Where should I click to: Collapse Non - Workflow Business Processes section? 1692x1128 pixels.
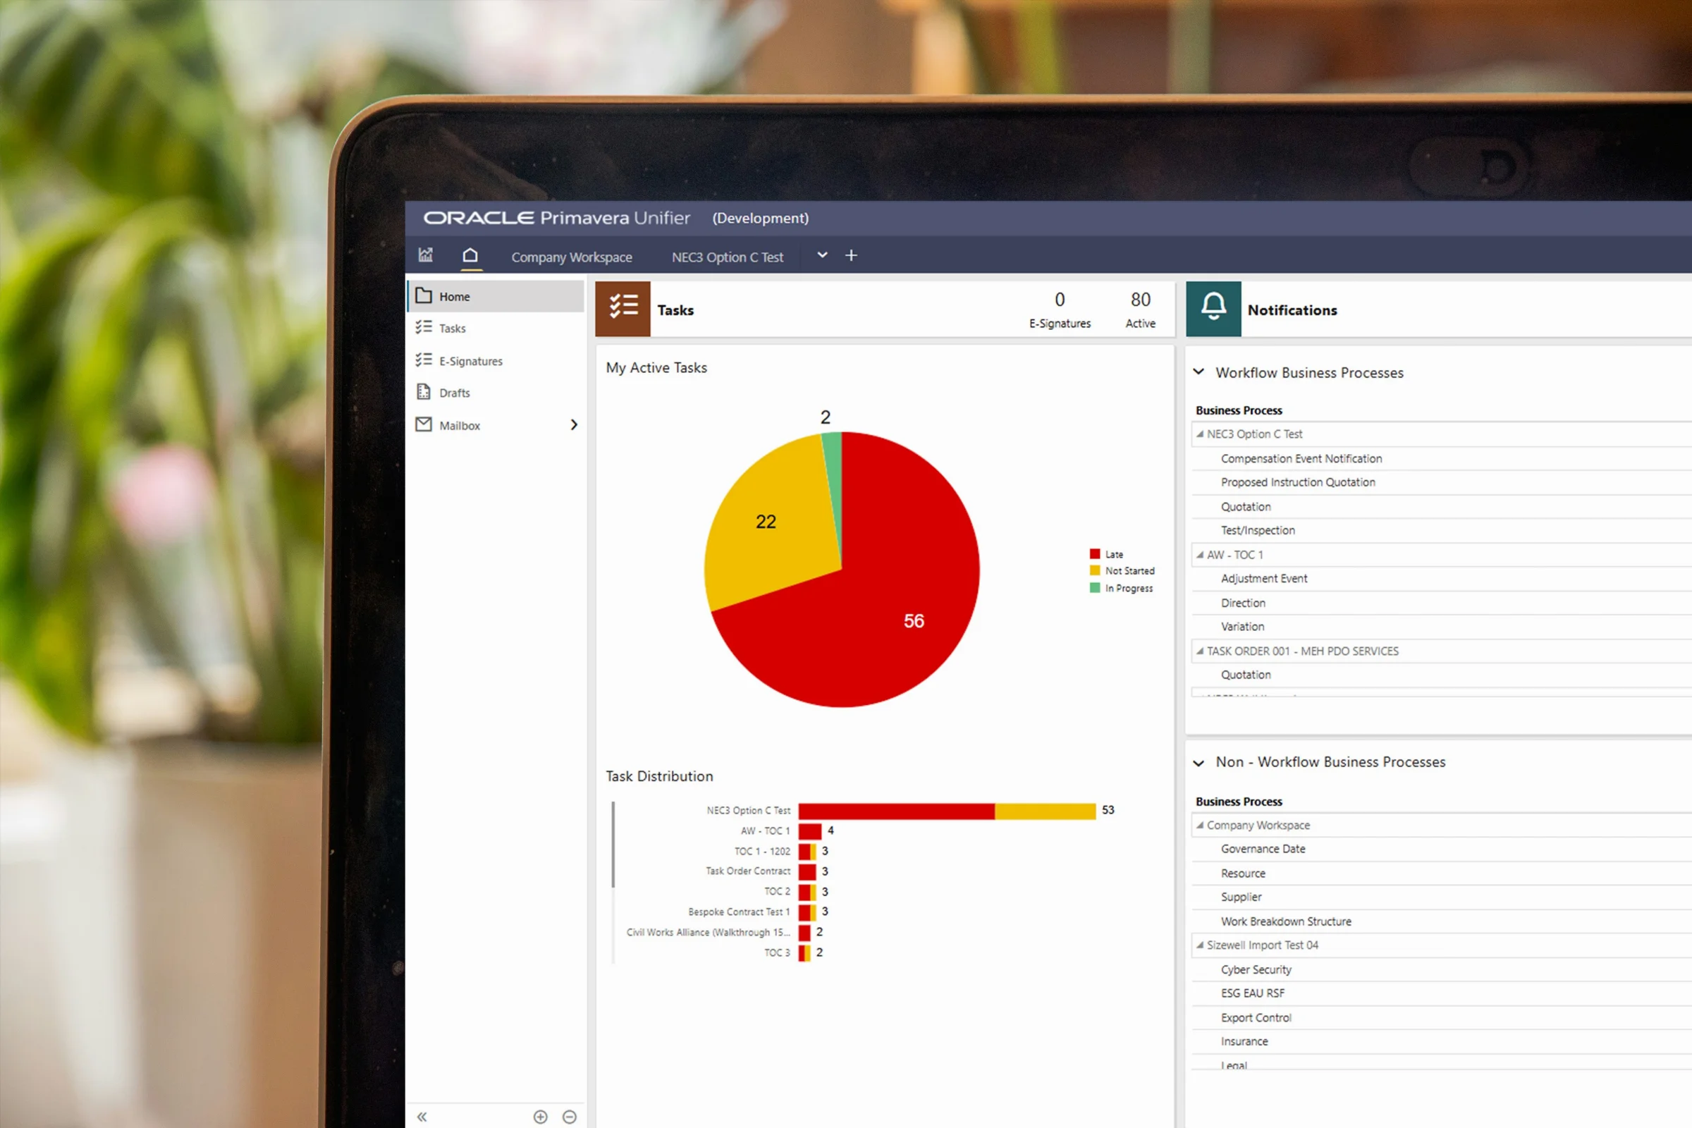(1198, 763)
